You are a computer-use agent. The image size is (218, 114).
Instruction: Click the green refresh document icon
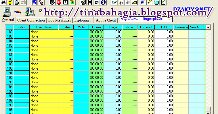coord(163,2)
